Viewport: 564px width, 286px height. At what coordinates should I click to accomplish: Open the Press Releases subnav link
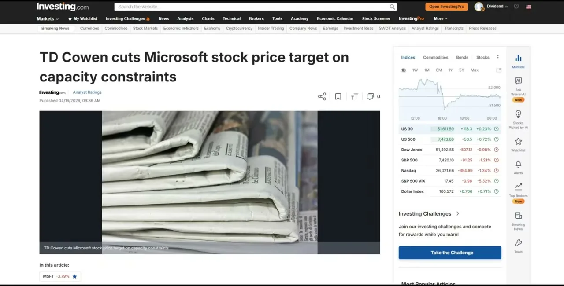click(x=482, y=29)
